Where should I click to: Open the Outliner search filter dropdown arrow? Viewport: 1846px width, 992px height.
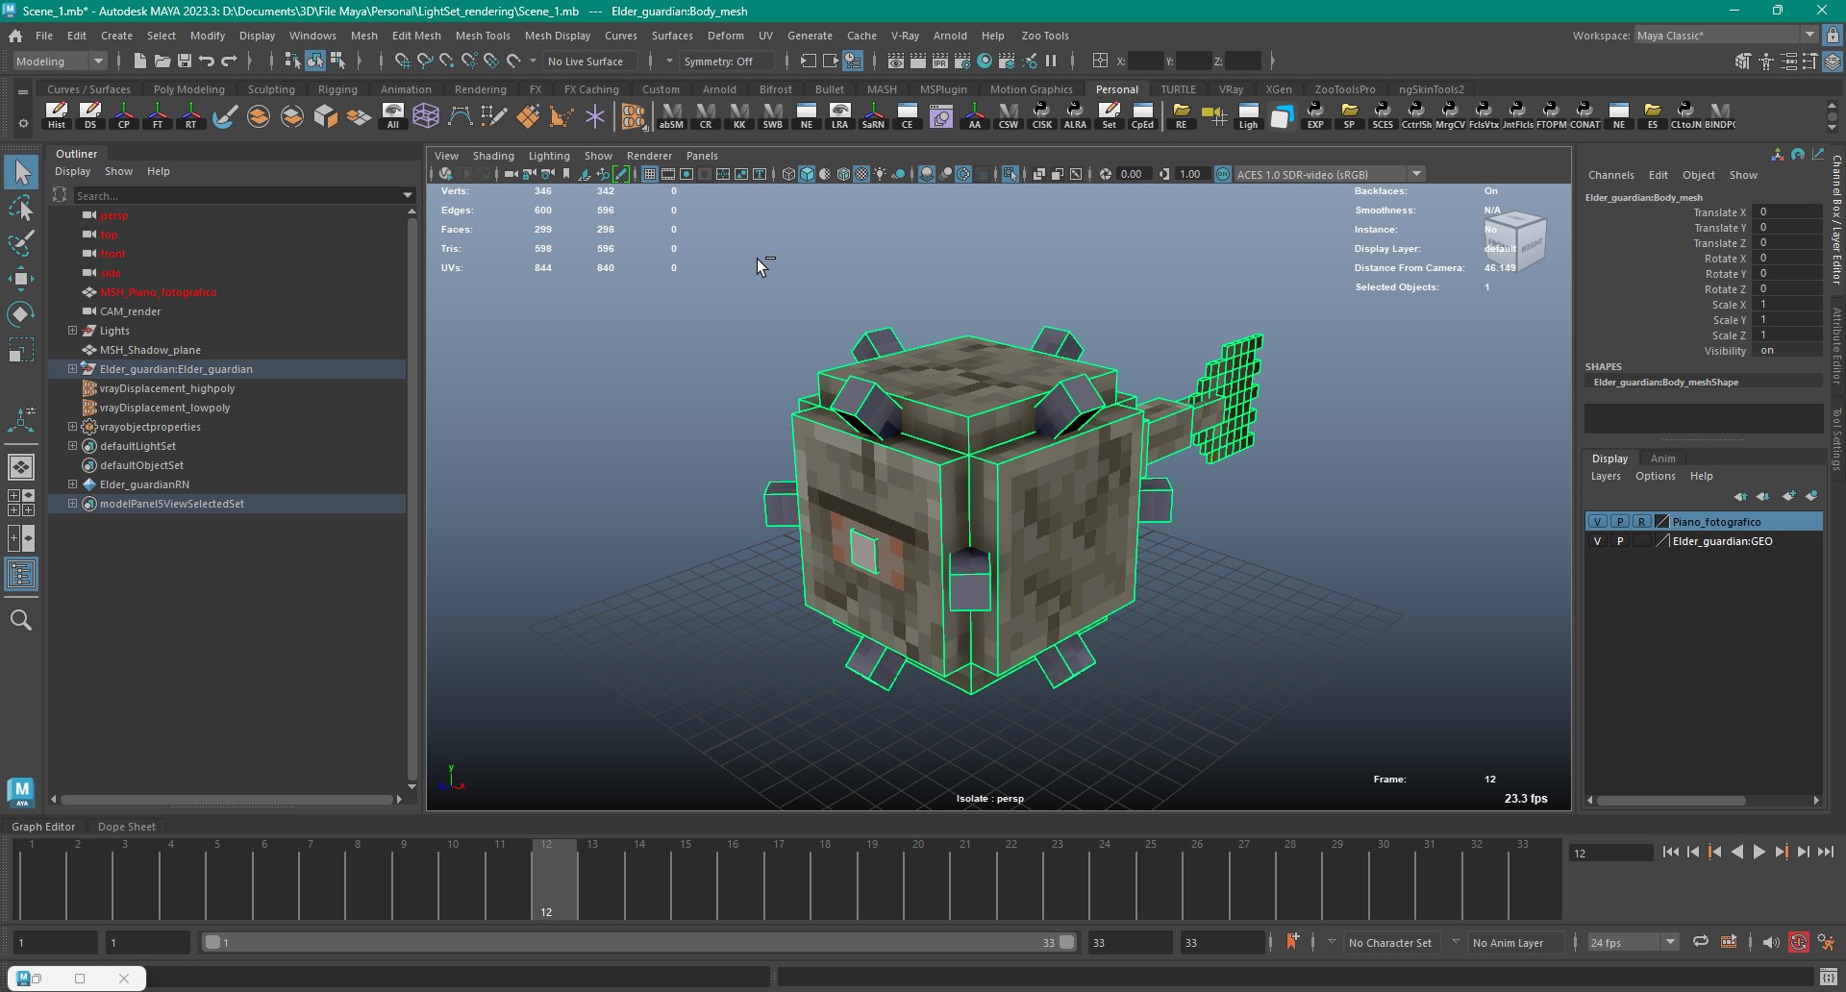point(408,195)
